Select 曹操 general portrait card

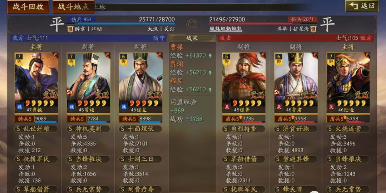(x=36, y=83)
